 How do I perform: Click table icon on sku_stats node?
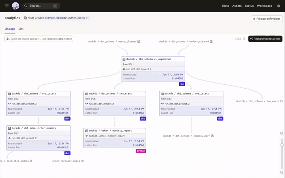86,94
